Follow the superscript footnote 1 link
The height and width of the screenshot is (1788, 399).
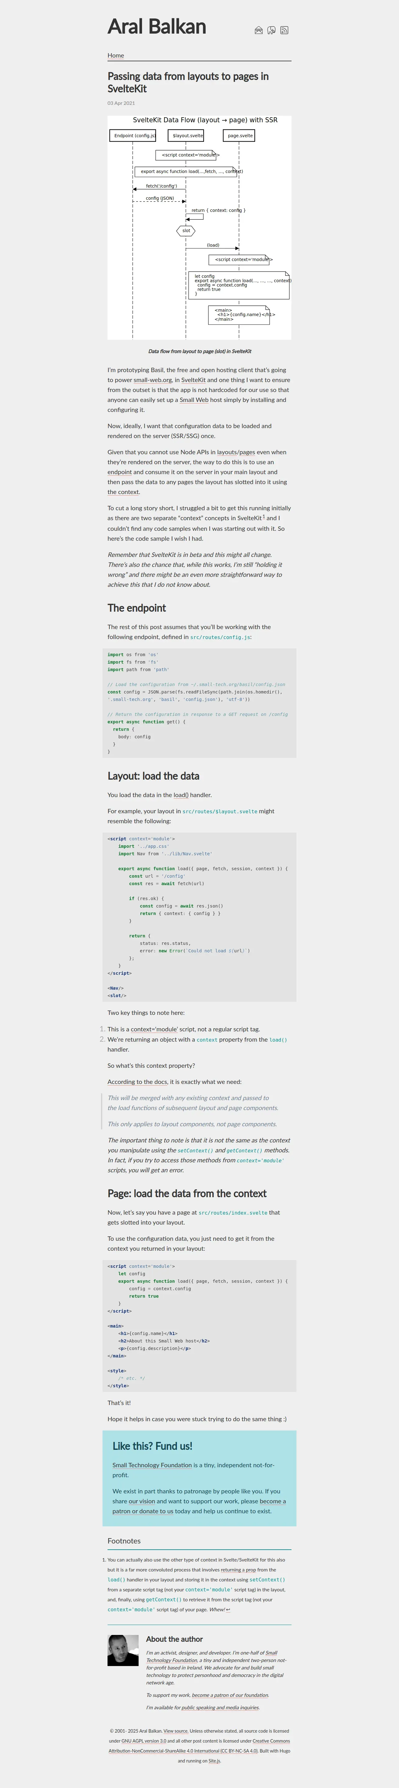point(264,516)
